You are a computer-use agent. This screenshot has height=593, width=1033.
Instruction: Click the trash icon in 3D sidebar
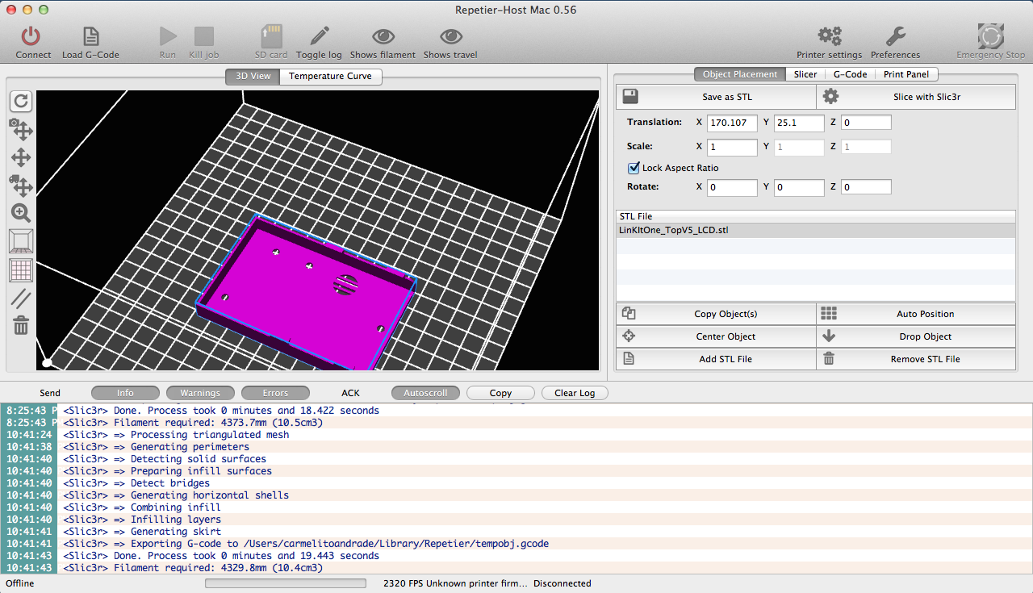tap(21, 325)
